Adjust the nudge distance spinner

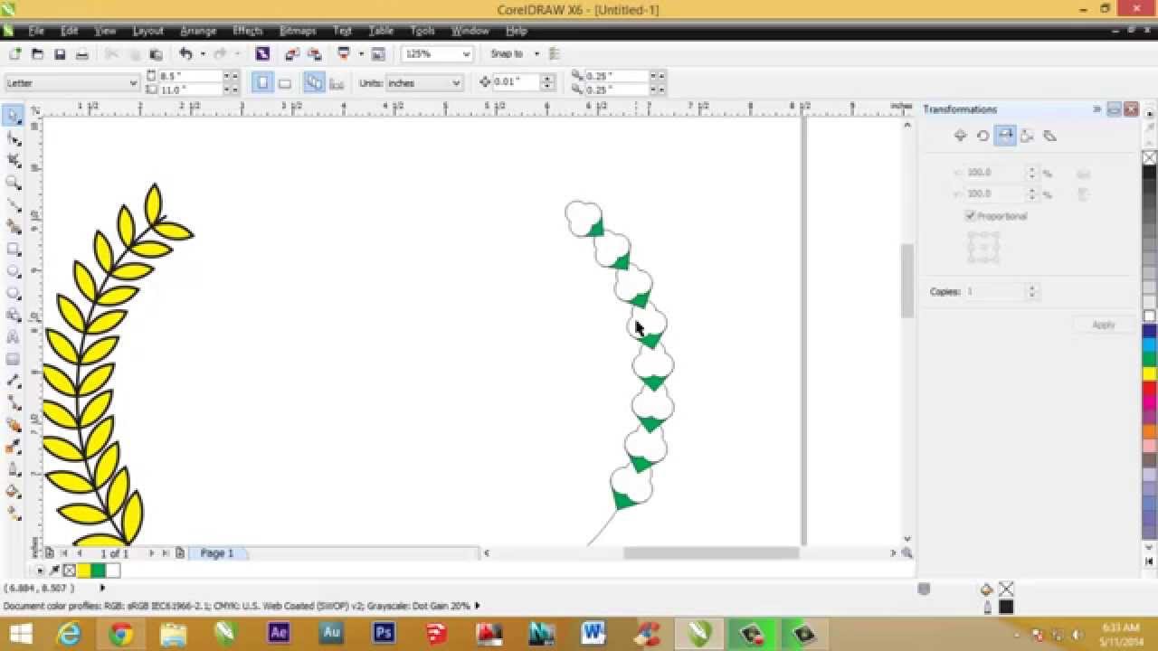pos(547,82)
